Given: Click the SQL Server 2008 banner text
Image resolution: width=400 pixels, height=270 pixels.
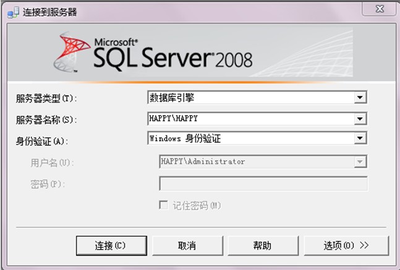Looking at the screenshot, I should pos(173,55).
